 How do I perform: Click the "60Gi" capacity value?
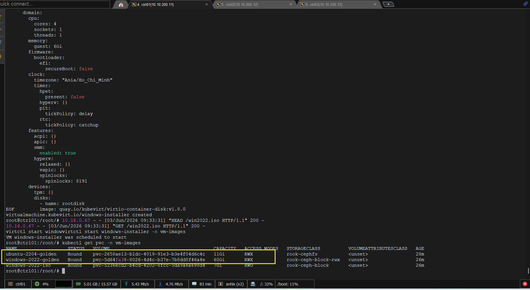coord(219,260)
